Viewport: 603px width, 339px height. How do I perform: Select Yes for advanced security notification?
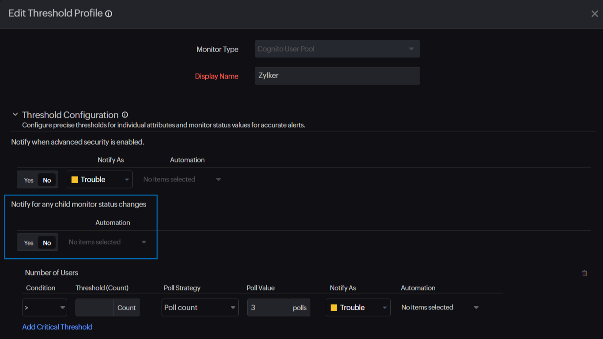(x=29, y=180)
